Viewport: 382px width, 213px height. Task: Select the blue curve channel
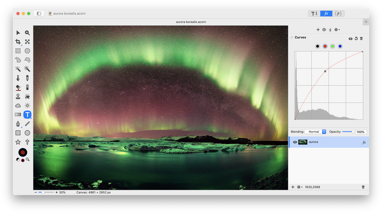340,46
